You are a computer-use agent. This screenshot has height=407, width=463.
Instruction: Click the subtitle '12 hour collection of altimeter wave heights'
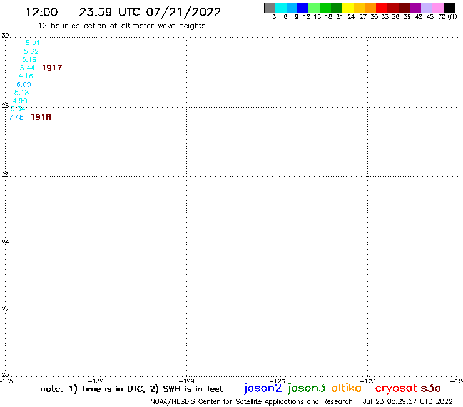coord(121,26)
